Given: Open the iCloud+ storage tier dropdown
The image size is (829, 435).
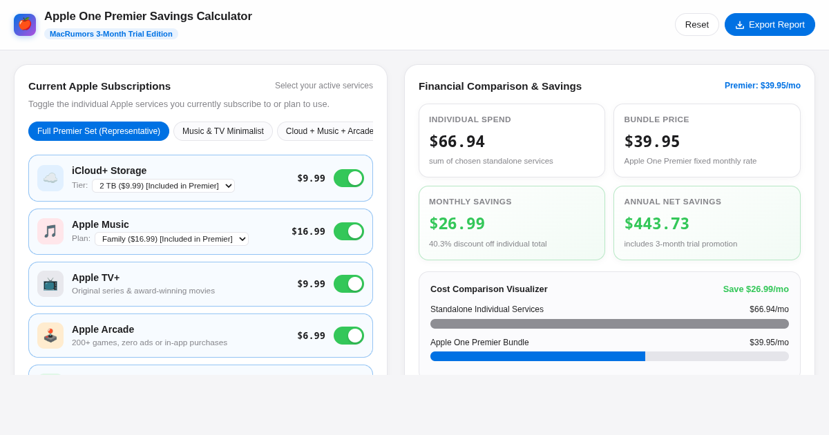Looking at the screenshot, I should [163, 186].
